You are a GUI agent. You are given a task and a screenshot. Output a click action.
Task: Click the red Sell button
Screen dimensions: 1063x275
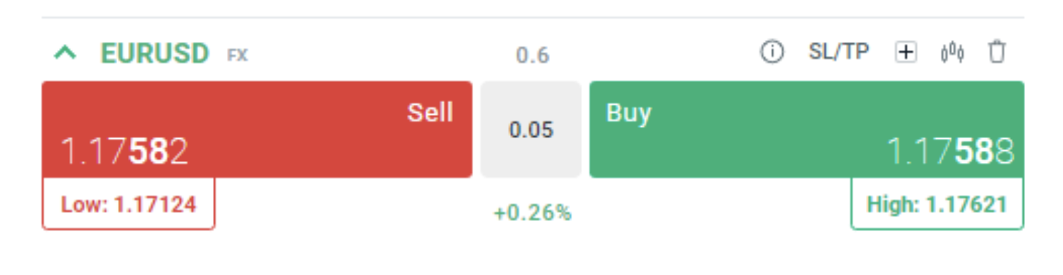coord(257,129)
